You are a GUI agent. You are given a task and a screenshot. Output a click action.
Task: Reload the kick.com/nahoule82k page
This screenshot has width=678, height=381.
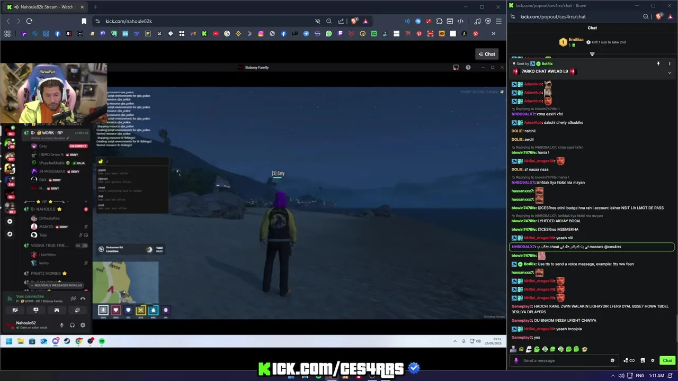pos(29,21)
